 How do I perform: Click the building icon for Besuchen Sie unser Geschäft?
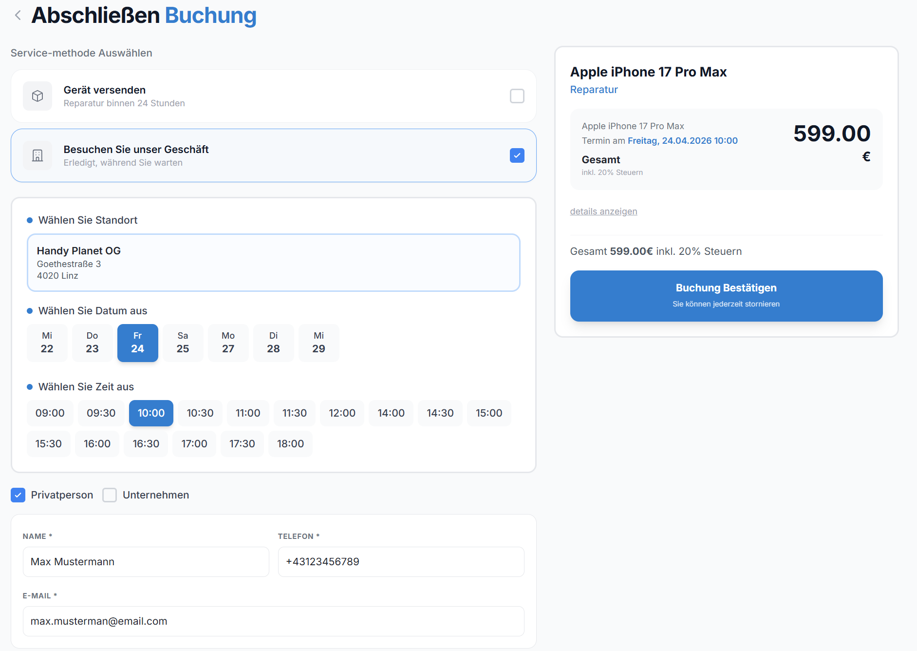coord(37,155)
